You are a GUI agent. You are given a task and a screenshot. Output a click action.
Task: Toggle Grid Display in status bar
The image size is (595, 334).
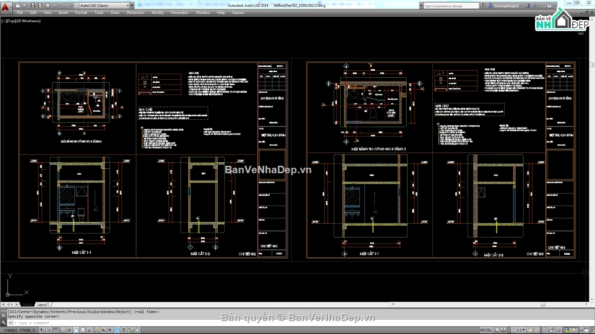[56, 330]
